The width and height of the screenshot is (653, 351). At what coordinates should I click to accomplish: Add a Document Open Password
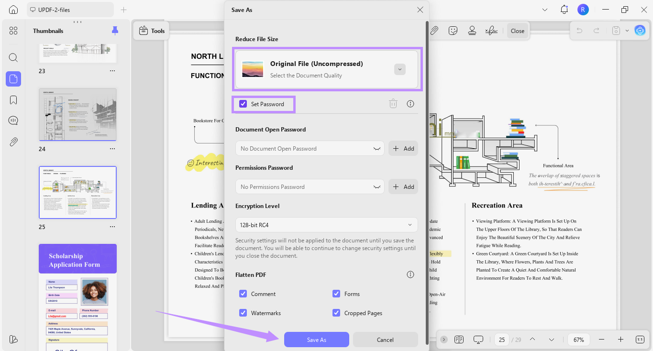pos(403,148)
